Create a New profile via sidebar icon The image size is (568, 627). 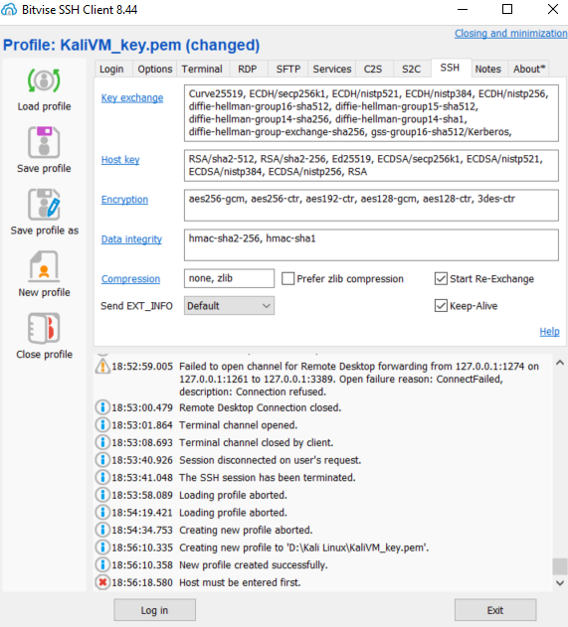point(44,266)
